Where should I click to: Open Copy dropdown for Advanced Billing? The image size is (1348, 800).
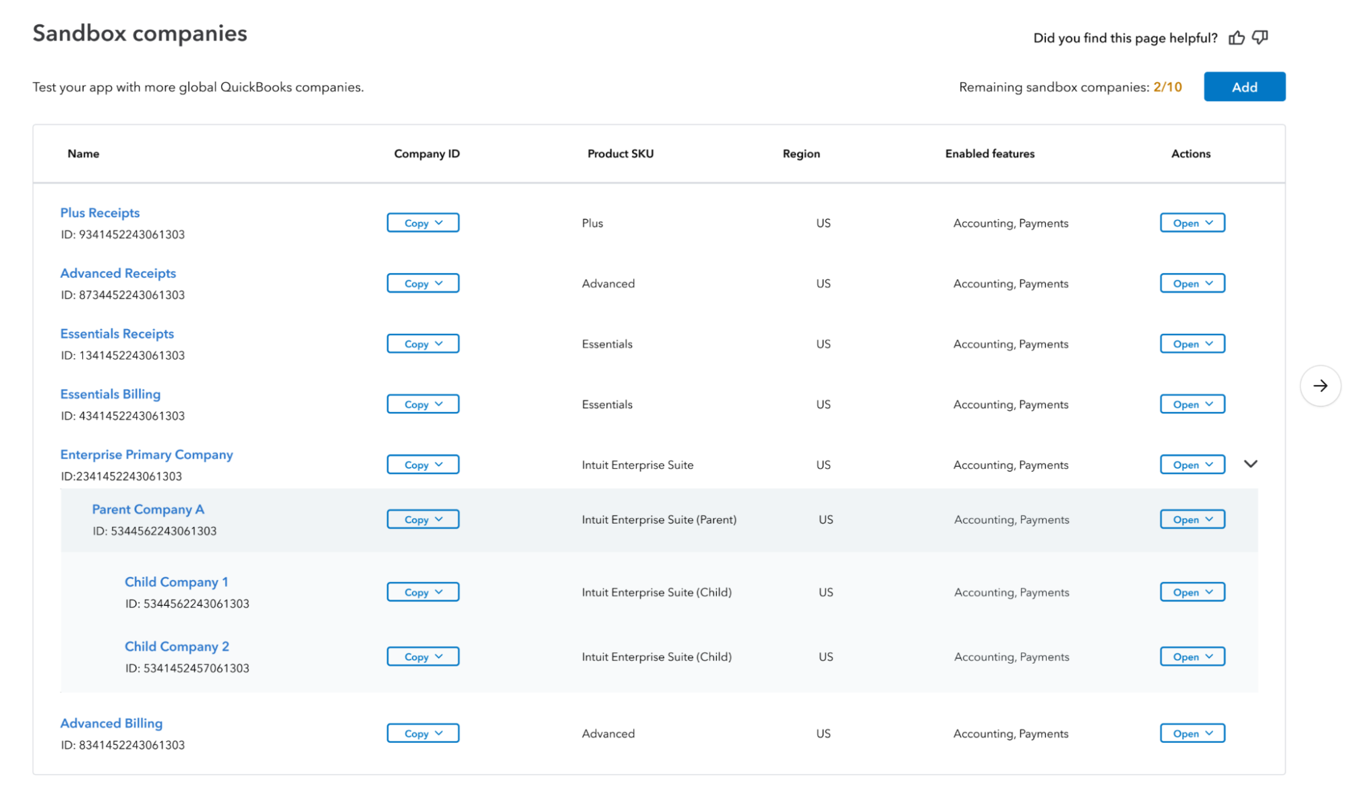[x=423, y=733]
